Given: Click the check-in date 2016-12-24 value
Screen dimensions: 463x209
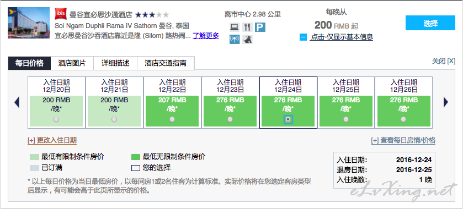Looking at the screenshot, I should tap(414, 160).
